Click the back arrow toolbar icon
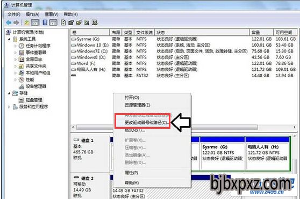Screen dimensions: 300x199 coord(9,23)
